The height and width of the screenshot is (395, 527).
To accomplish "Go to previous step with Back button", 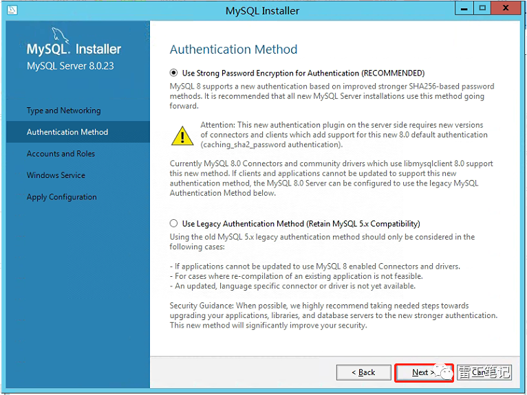I will point(364,372).
